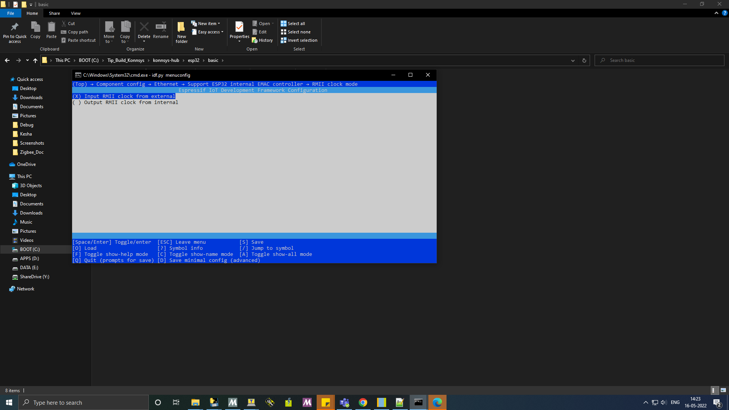Image resolution: width=729 pixels, height=410 pixels.
Task: Open Microsoft Teams from taskbar
Action: point(344,402)
